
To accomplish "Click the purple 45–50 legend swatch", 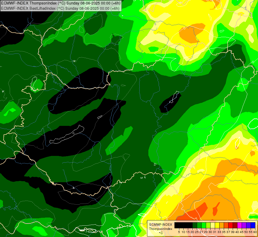I will point(244,225).
